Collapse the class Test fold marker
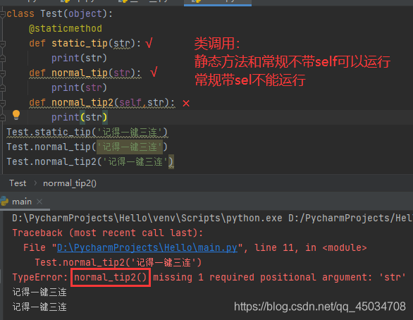The width and height of the screenshot is (413, 320). tap(3, 14)
